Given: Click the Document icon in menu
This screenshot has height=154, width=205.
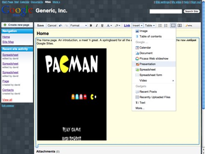Looking at the screenshot, I should pos(137,53).
